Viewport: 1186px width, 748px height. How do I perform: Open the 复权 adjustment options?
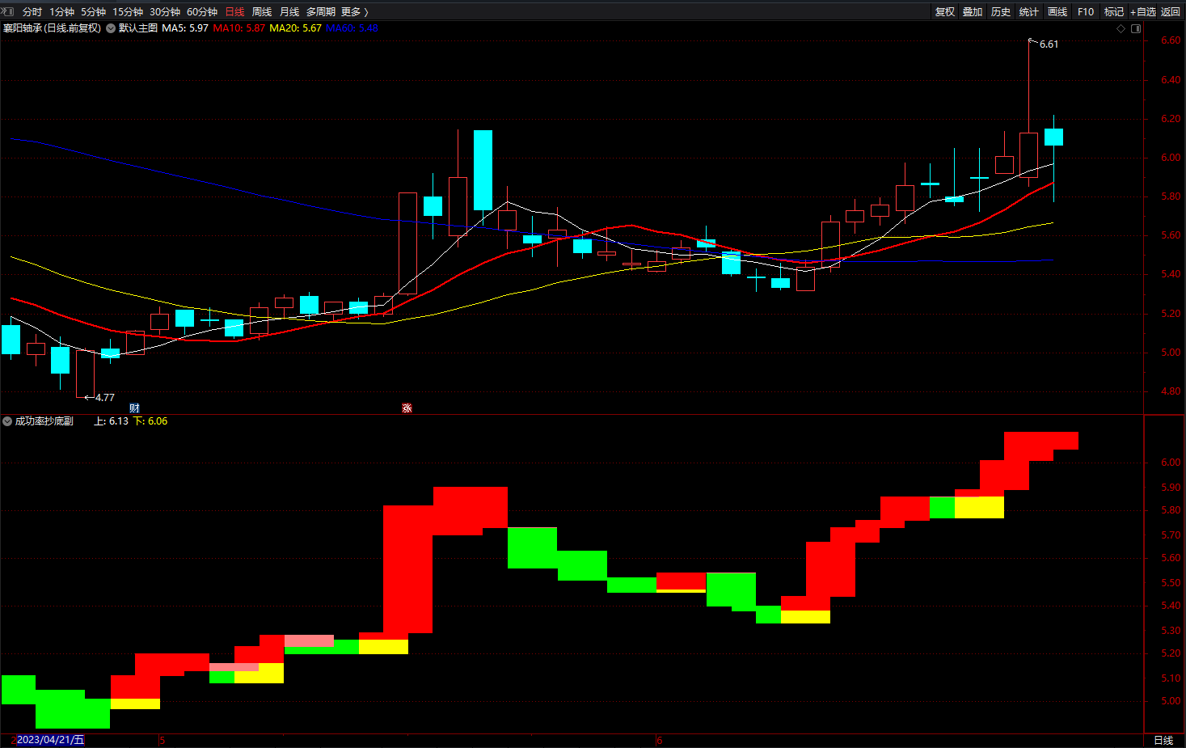point(945,11)
